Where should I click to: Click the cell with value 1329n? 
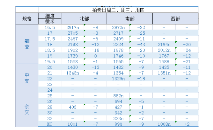tap(118, 79)
